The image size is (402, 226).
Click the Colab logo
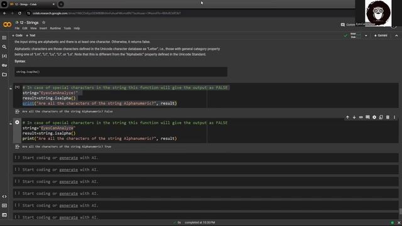[7, 24]
